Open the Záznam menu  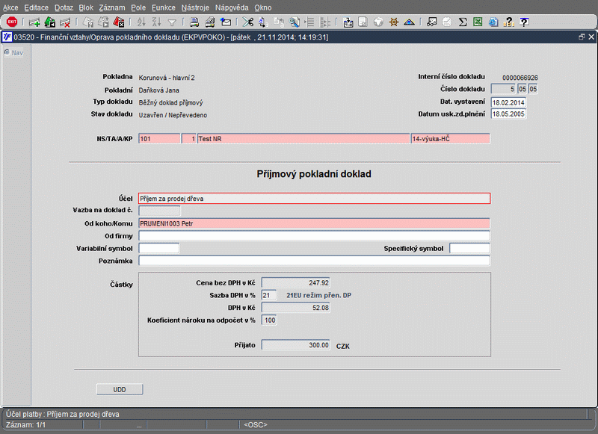(112, 7)
